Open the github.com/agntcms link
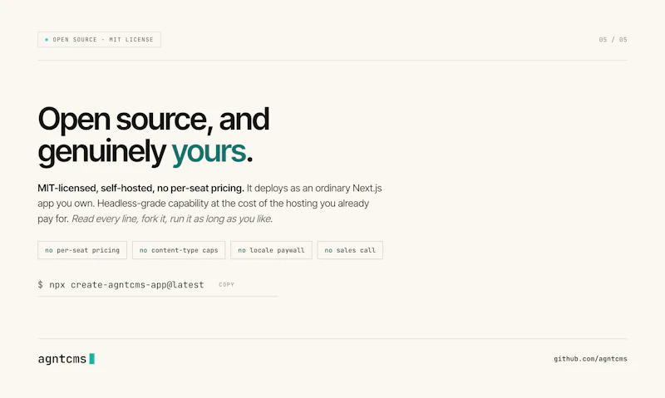Viewport: 665px width, 398px height. click(x=590, y=359)
